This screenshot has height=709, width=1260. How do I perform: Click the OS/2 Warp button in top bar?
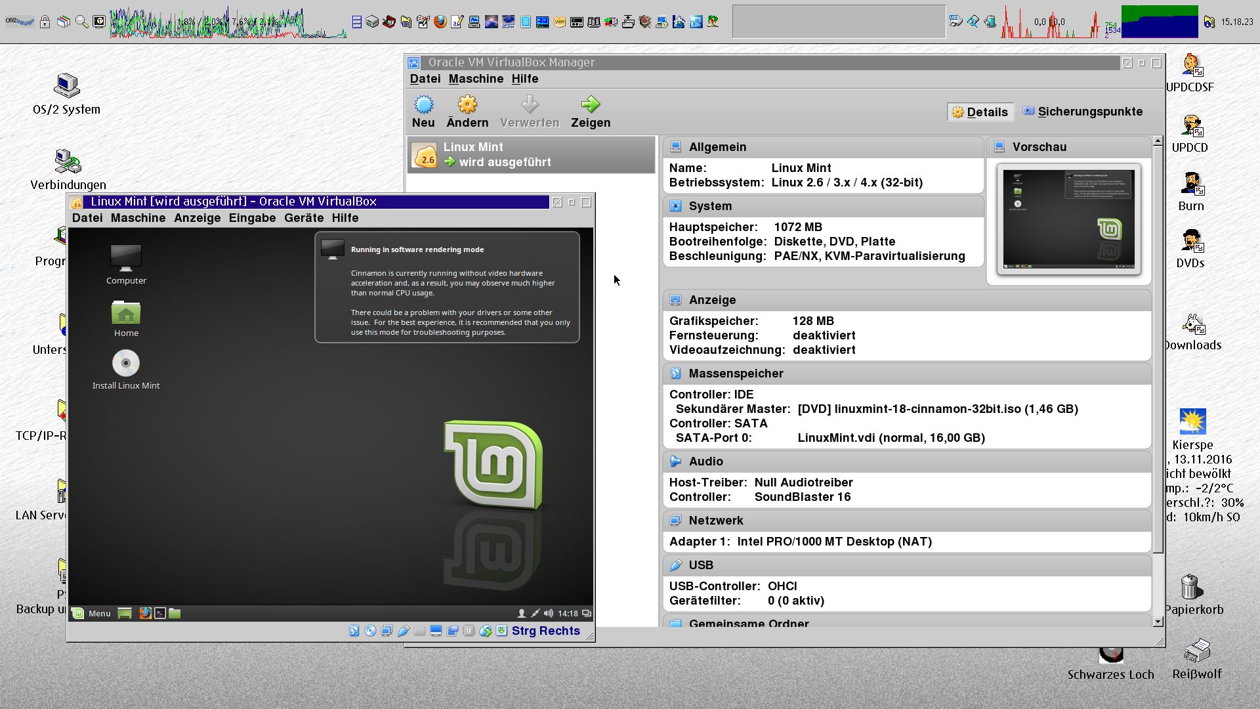click(x=20, y=22)
